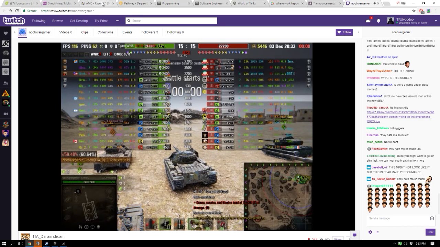This screenshot has width=440, height=247.
Task: Focus the Twitch Search field
Action: pyautogui.click(x=171, y=21)
